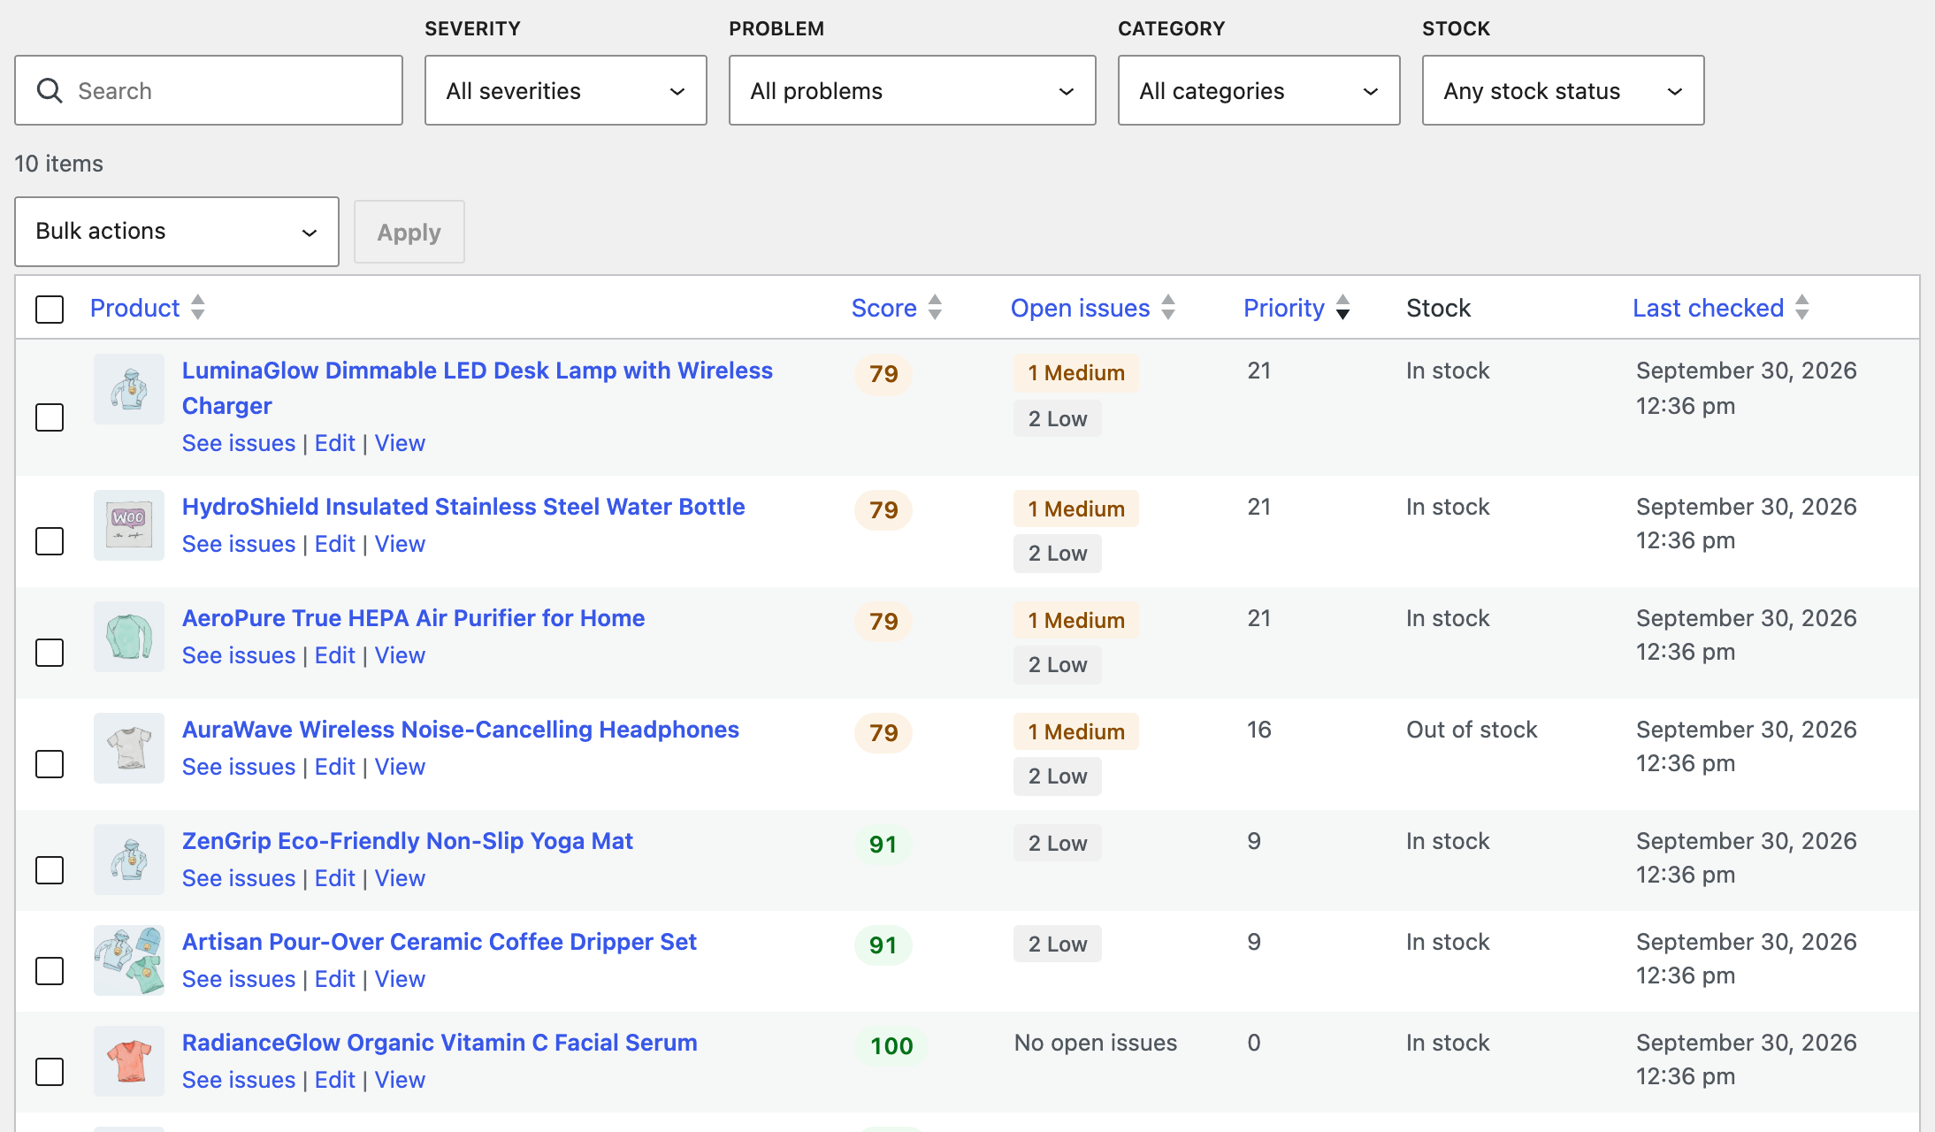1935x1132 pixels.
Task: Sort by Product column arrows
Action: [198, 308]
